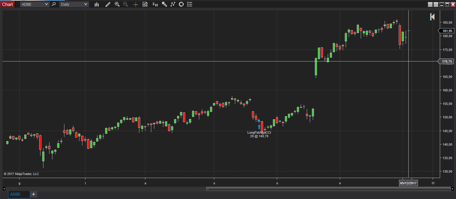
Task: Select the drawing tools pencil icon
Action: [108, 4]
